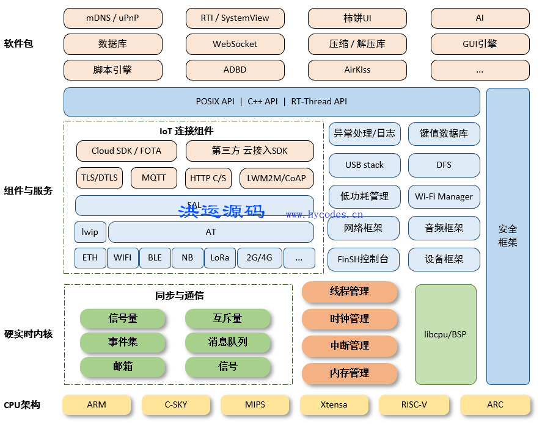The width and height of the screenshot is (542, 424).
Task: Select the RISC-V architecture box
Action: coord(414,405)
